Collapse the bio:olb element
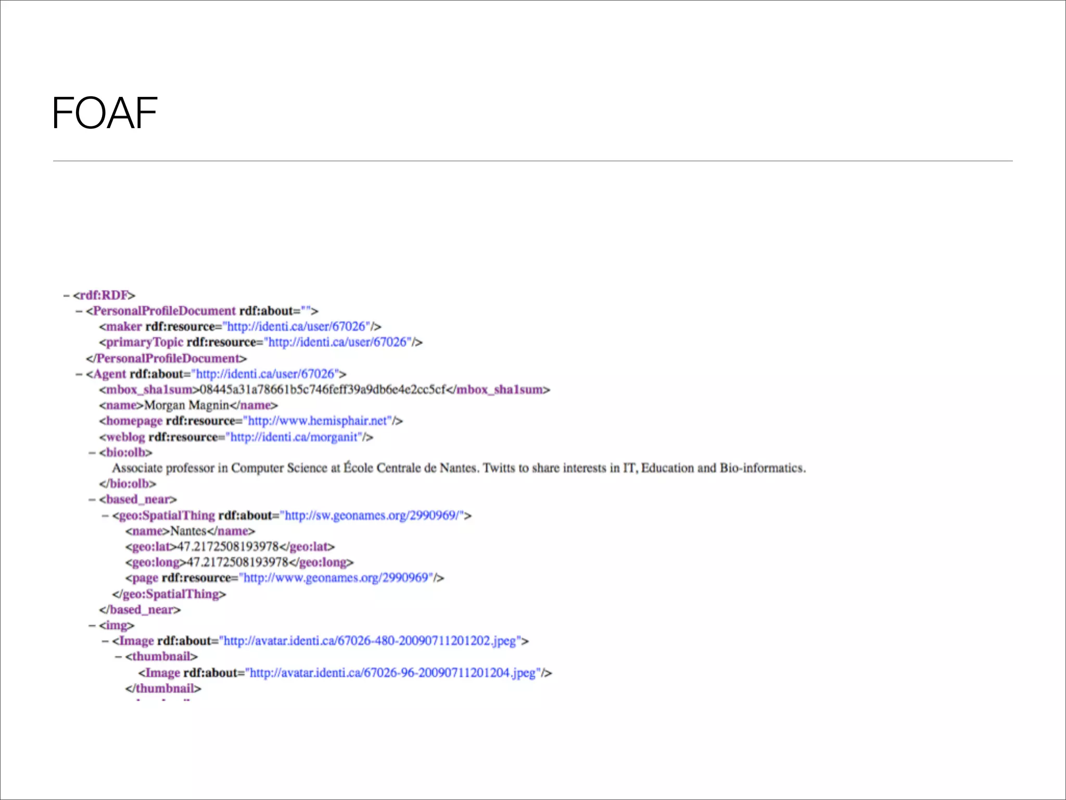The height and width of the screenshot is (800, 1066). point(92,453)
